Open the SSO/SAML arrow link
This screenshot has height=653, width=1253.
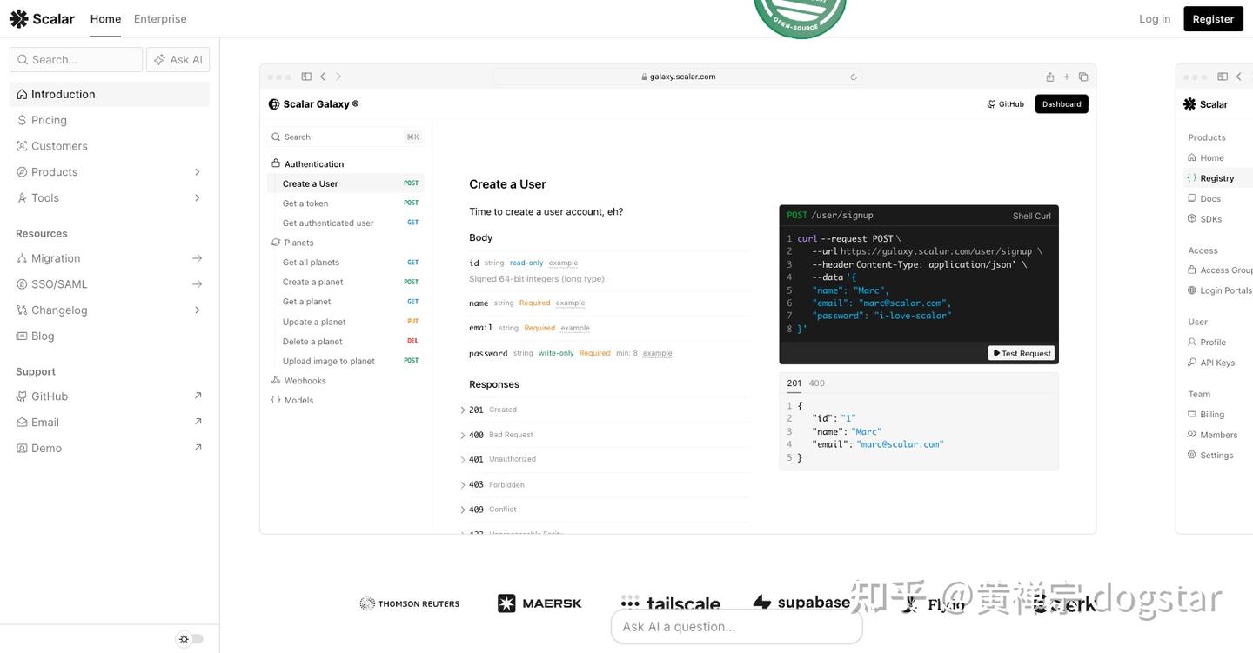pyautogui.click(x=198, y=284)
